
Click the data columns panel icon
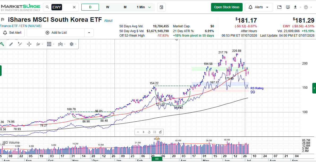point(49,44)
